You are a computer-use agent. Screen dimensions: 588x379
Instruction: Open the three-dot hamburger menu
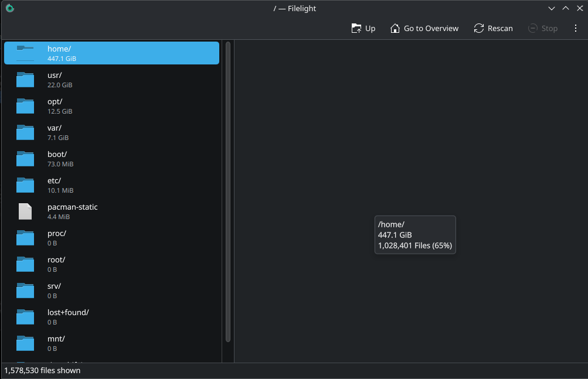coord(576,29)
